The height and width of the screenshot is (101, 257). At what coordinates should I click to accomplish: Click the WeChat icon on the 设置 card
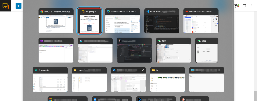pos(199,41)
